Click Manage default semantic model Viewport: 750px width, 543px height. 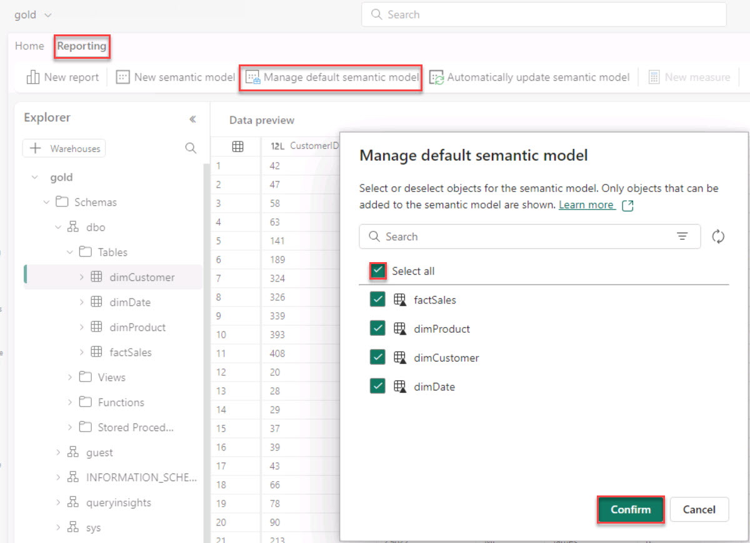click(331, 76)
